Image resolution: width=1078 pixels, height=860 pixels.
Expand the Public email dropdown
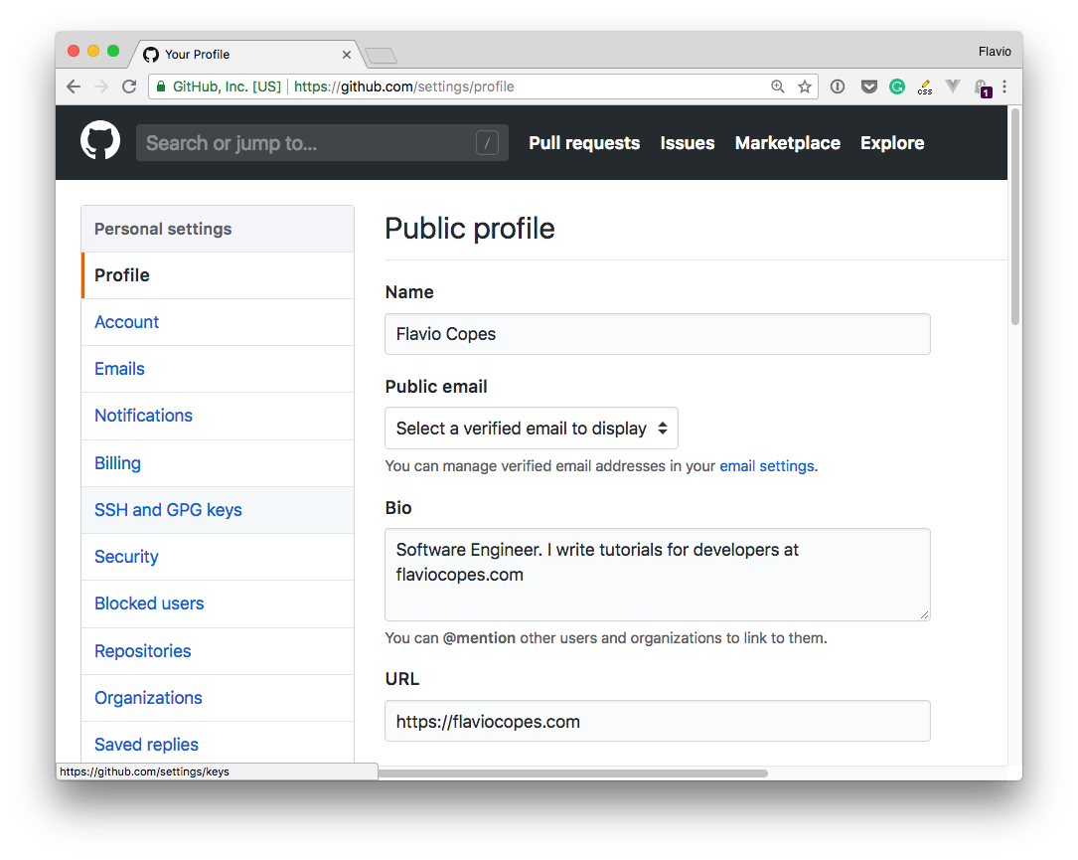click(x=532, y=429)
